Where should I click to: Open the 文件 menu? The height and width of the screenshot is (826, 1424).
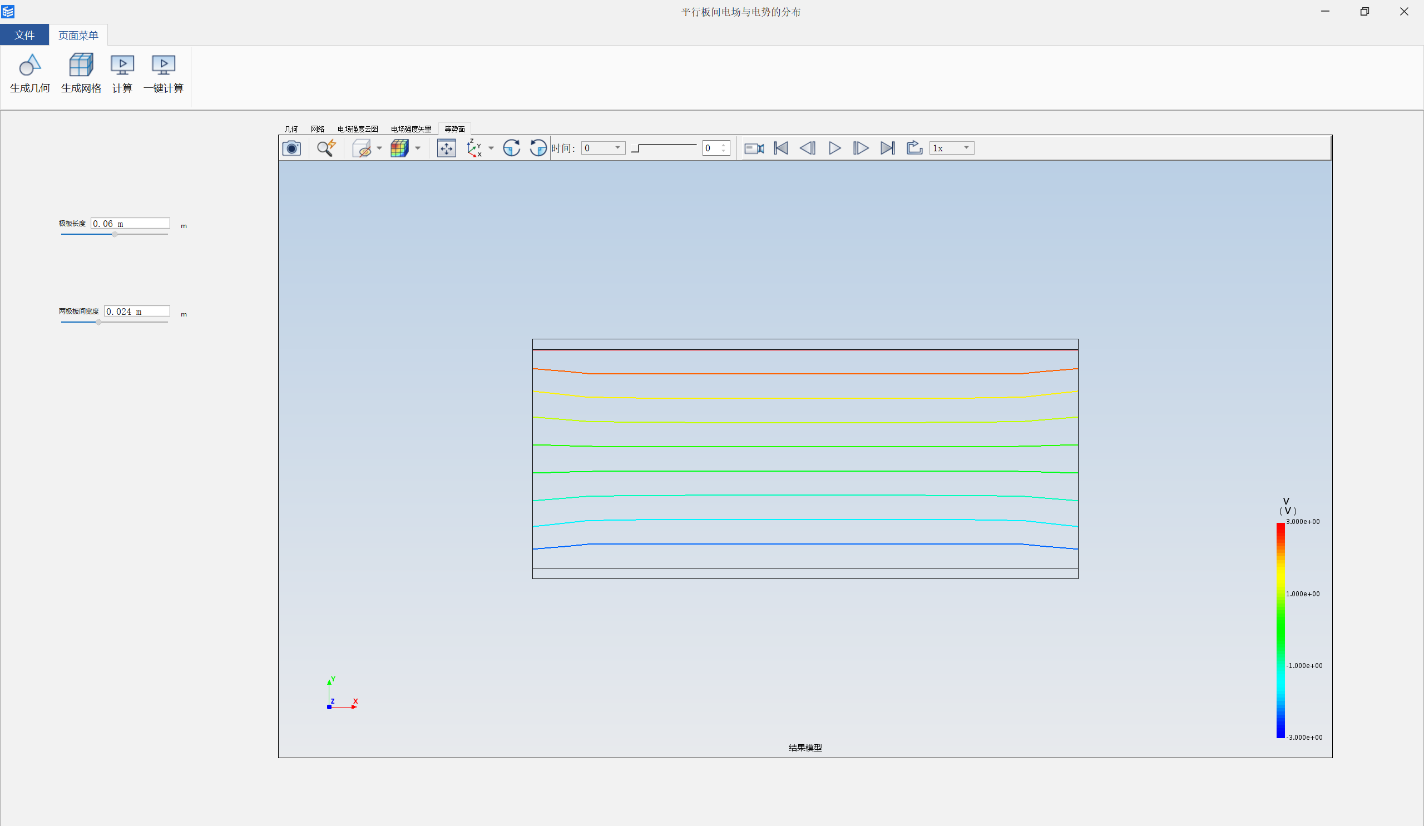point(24,35)
